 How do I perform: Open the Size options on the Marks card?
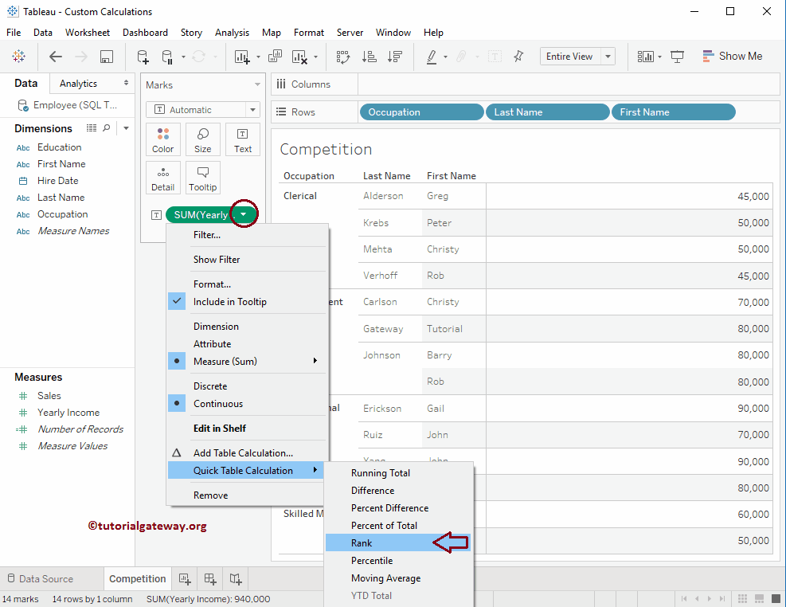pyautogui.click(x=202, y=139)
